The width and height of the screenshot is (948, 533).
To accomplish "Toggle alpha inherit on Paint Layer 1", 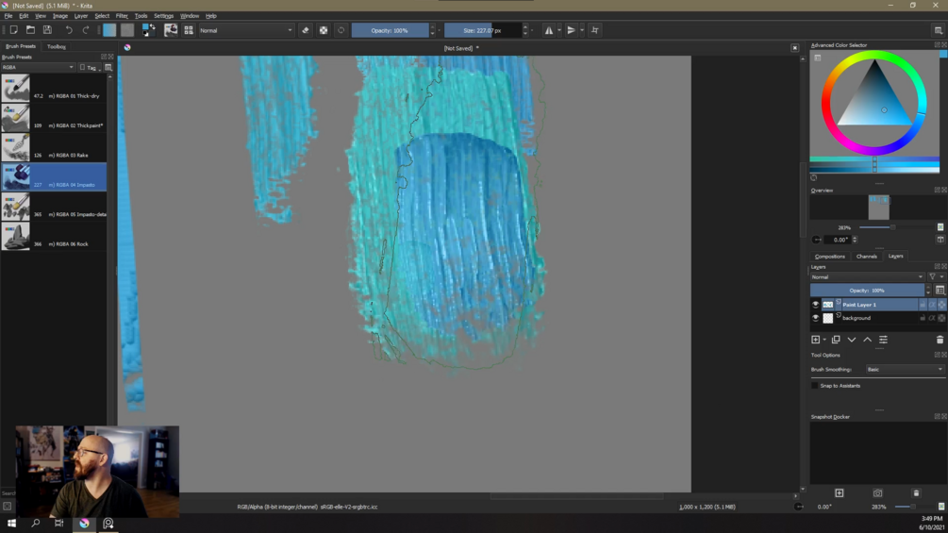I will click(x=932, y=305).
